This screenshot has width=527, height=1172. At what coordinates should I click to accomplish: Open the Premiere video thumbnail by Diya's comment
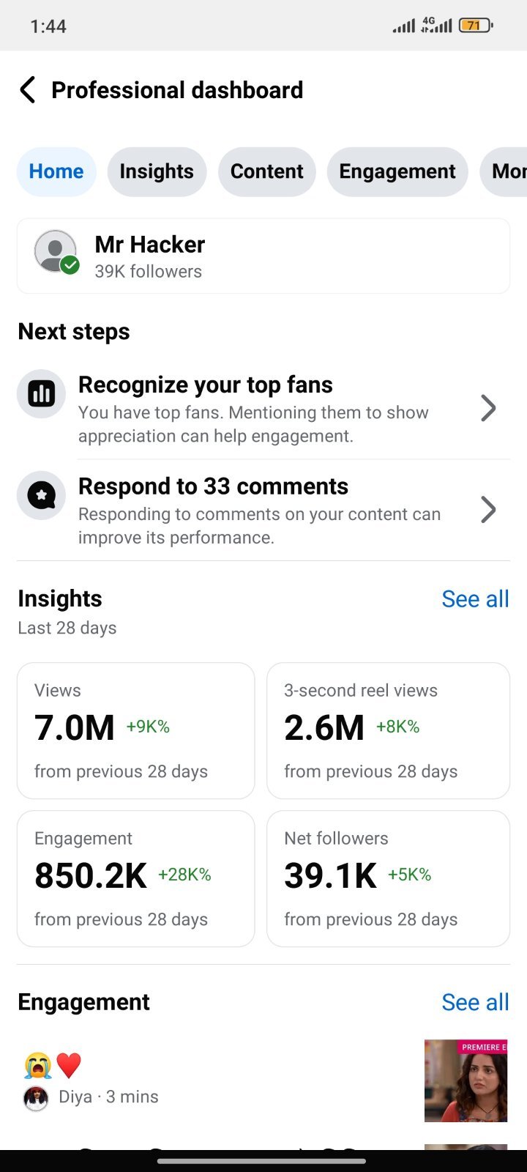pyautogui.click(x=466, y=1081)
